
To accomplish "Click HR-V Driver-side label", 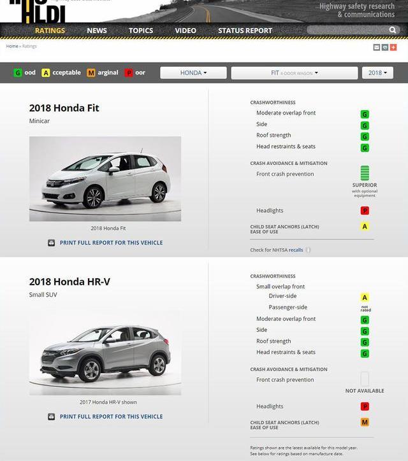I will pos(282,296).
